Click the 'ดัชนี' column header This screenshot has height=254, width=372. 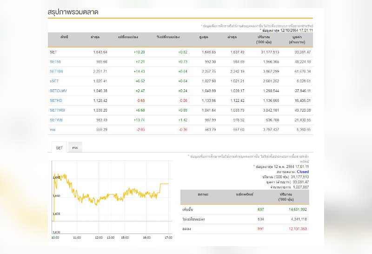point(64,37)
